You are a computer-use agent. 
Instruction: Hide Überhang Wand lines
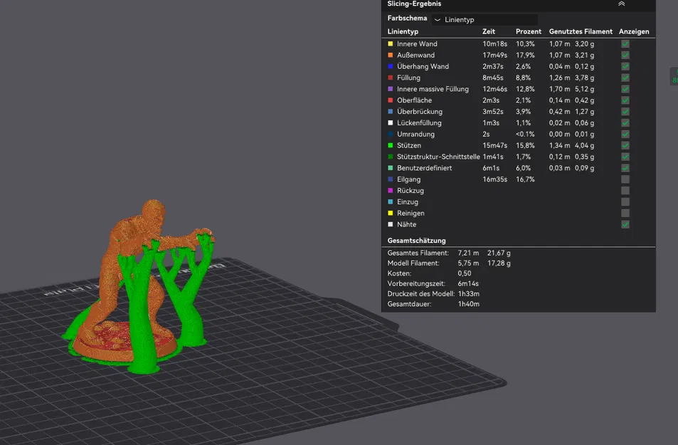(x=625, y=66)
